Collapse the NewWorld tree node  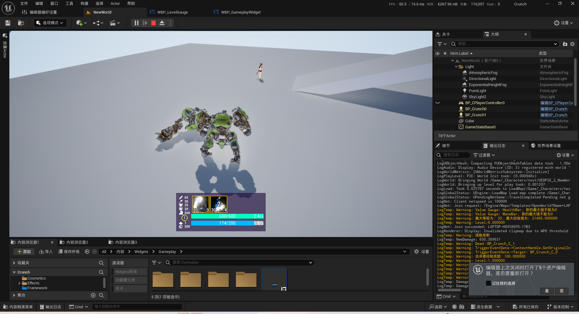[452, 61]
